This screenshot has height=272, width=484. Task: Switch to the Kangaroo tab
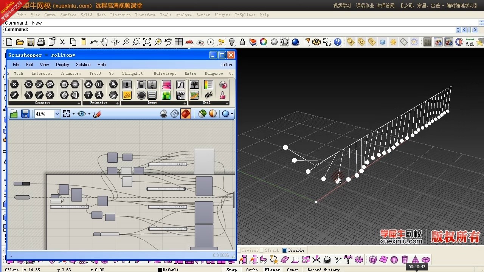214,73
